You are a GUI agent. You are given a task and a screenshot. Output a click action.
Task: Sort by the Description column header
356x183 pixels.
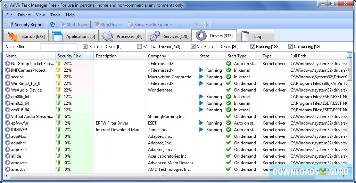pyautogui.click(x=119, y=56)
